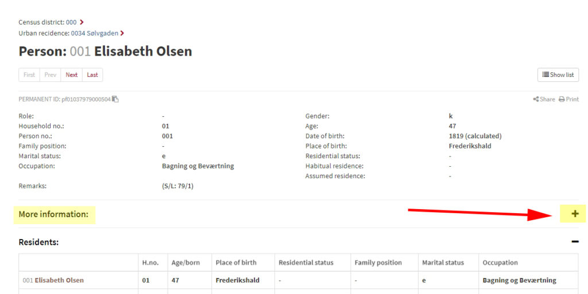Image resolution: width=588 pixels, height=294 pixels.
Task: Click the Place of birth column header
Action: (x=236, y=262)
